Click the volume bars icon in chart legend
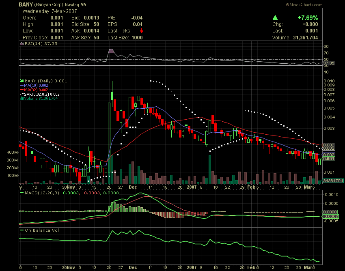 (22, 98)
